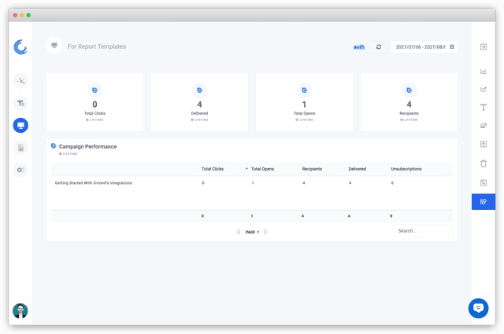This screenshot has height=334, width=504.
Task: Open the chat support bubble
Action: (x=478, y=308)
